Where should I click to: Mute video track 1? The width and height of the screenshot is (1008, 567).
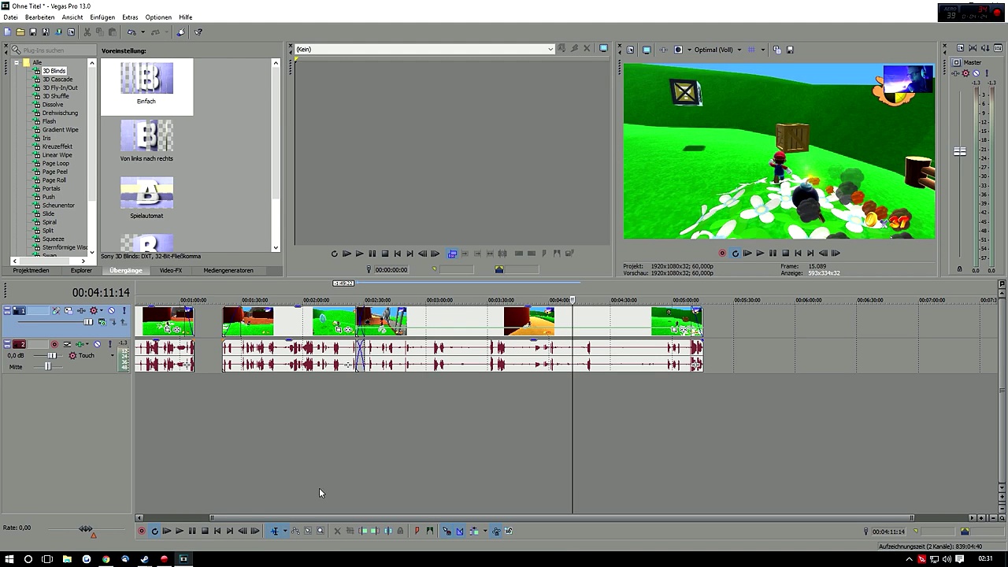point(111,311)
